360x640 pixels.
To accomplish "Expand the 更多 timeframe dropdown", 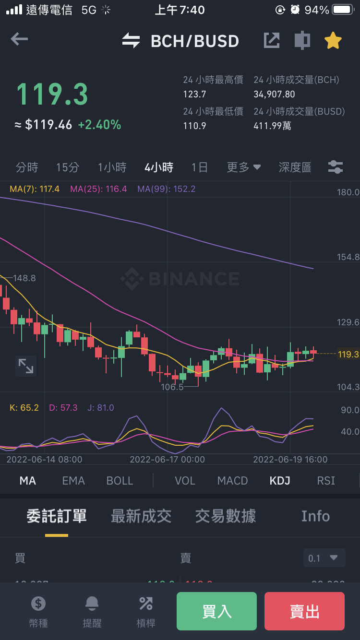I will 244,167.
